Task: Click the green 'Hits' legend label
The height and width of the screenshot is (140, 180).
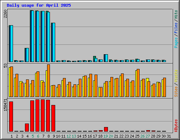Action: (176, 14)
